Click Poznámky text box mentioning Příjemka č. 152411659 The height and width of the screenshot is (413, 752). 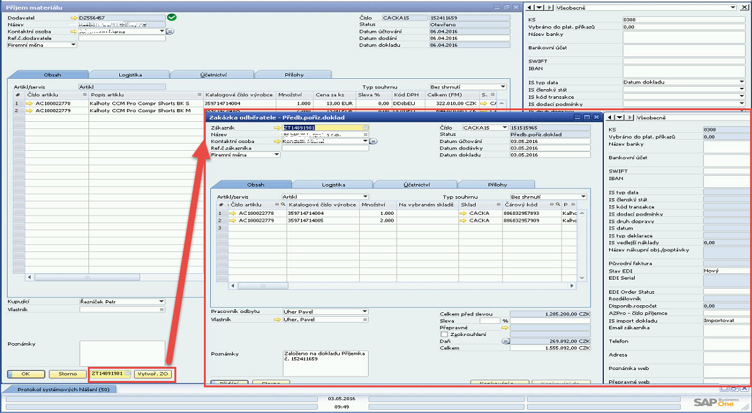(x=326, y=364)
